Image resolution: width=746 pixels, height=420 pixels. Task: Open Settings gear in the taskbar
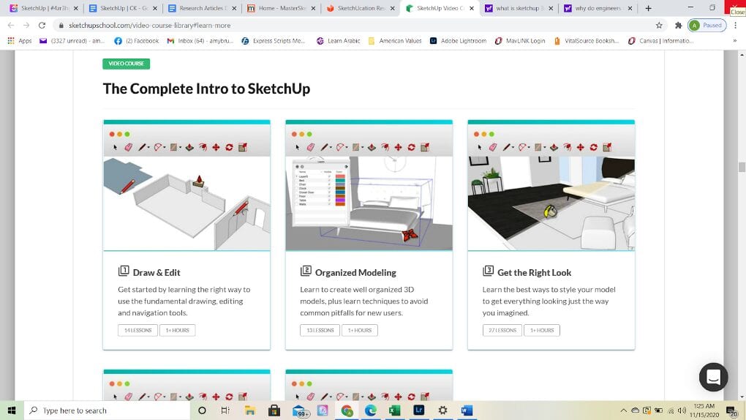click(442, 410)
